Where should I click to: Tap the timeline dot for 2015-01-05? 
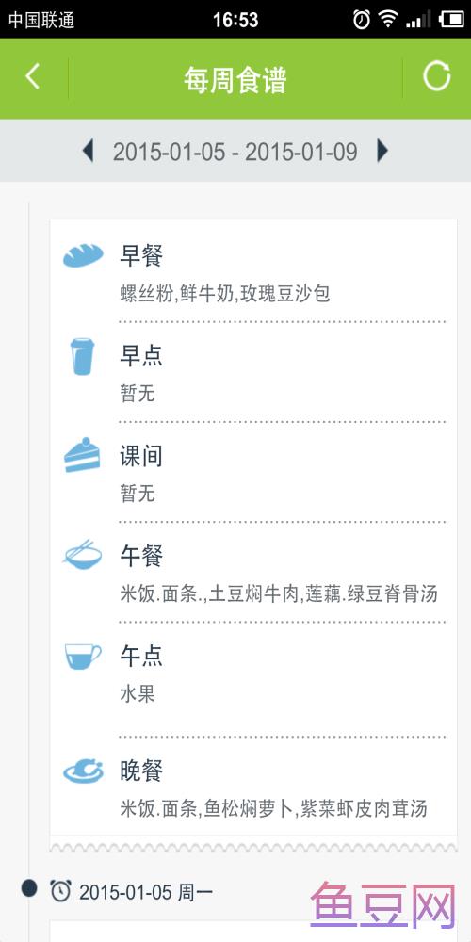tap(29, 888)
